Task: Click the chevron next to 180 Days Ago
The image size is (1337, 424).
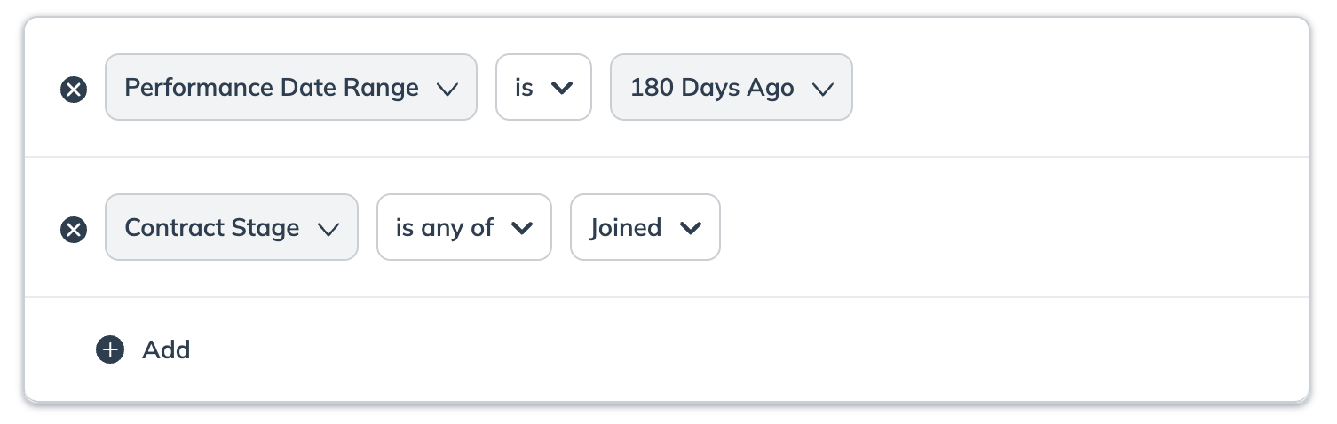Action: click(x=822, y=89)
